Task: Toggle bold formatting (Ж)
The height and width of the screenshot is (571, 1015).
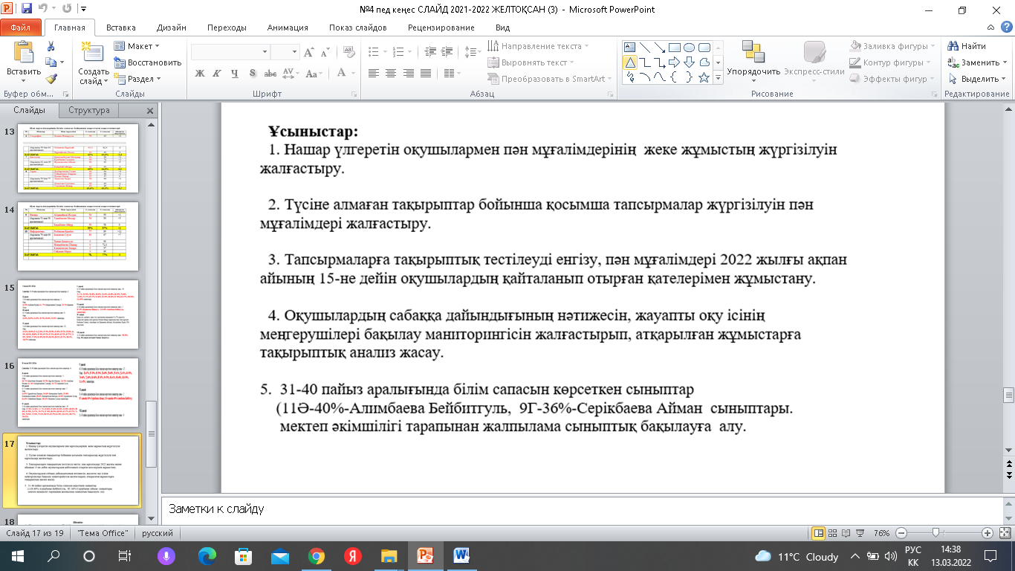Action: point(199,73)
